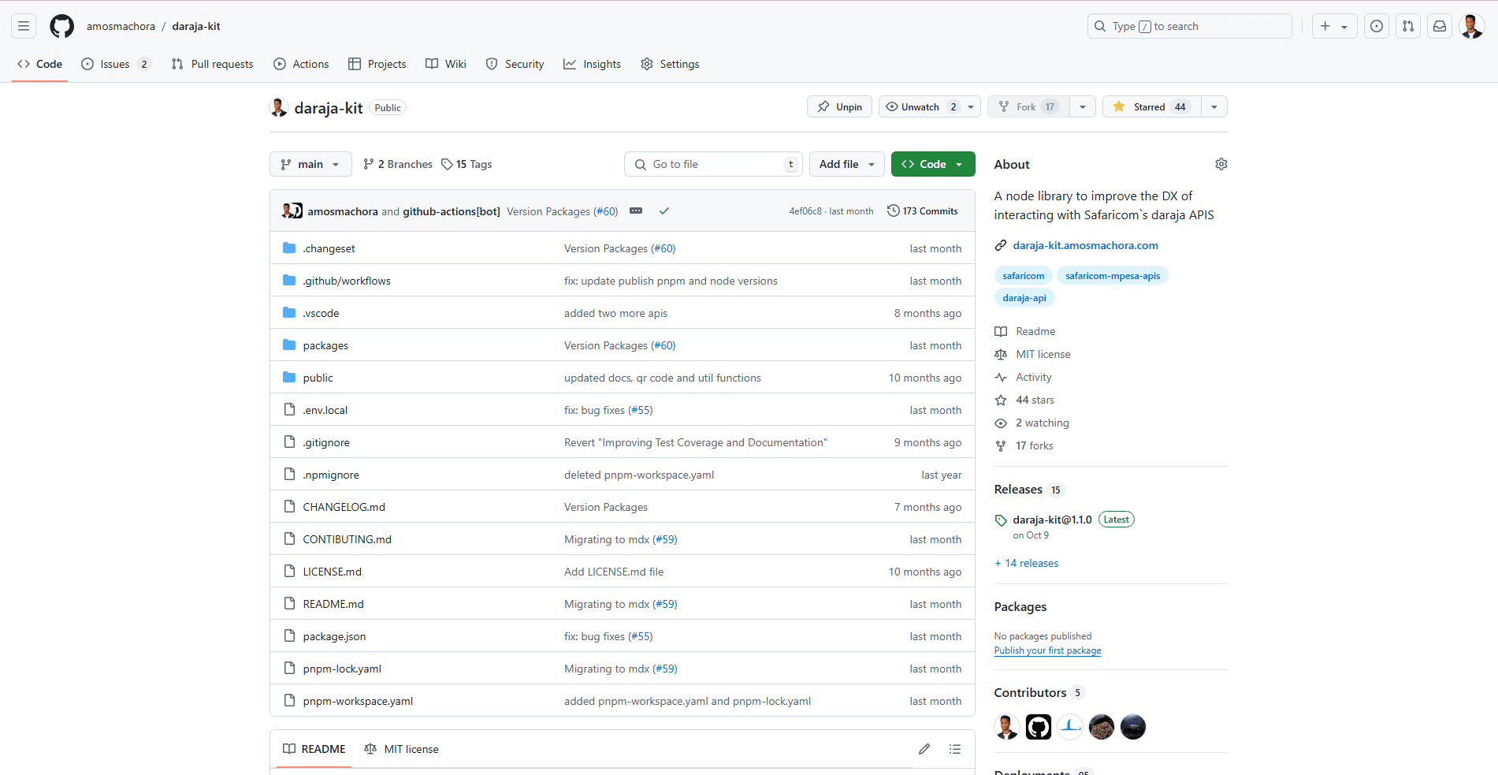The height and width of the screenshot is (775, 1498).
Task: Switch to MIT license tab in README panel
Action: tap(401, 749)
